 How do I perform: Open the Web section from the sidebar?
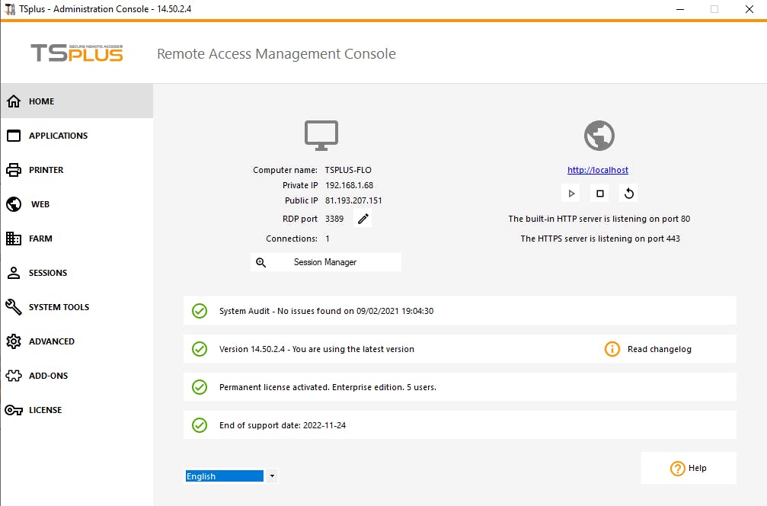(x=38, y=203)
